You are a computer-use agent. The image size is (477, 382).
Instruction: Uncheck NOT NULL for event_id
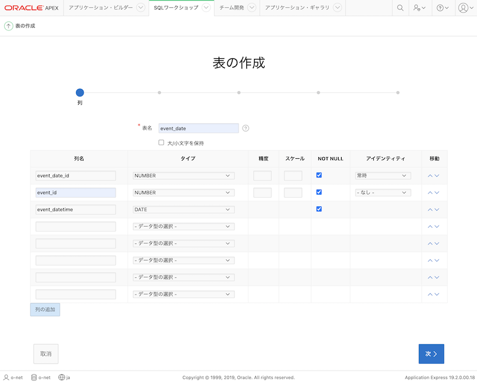(x=319, y=192)
